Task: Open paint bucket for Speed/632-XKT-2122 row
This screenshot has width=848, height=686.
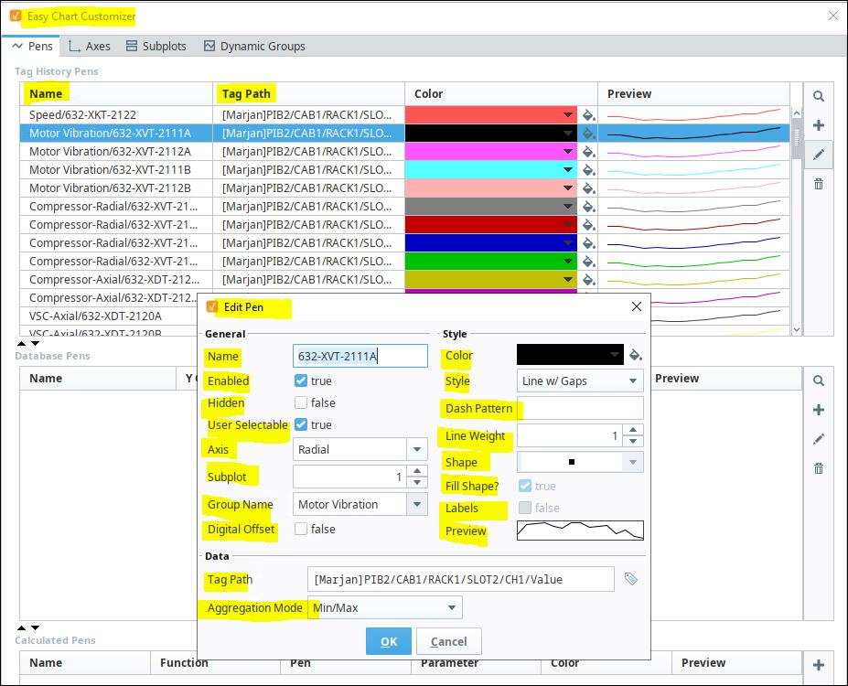Action: coord(588,114)
